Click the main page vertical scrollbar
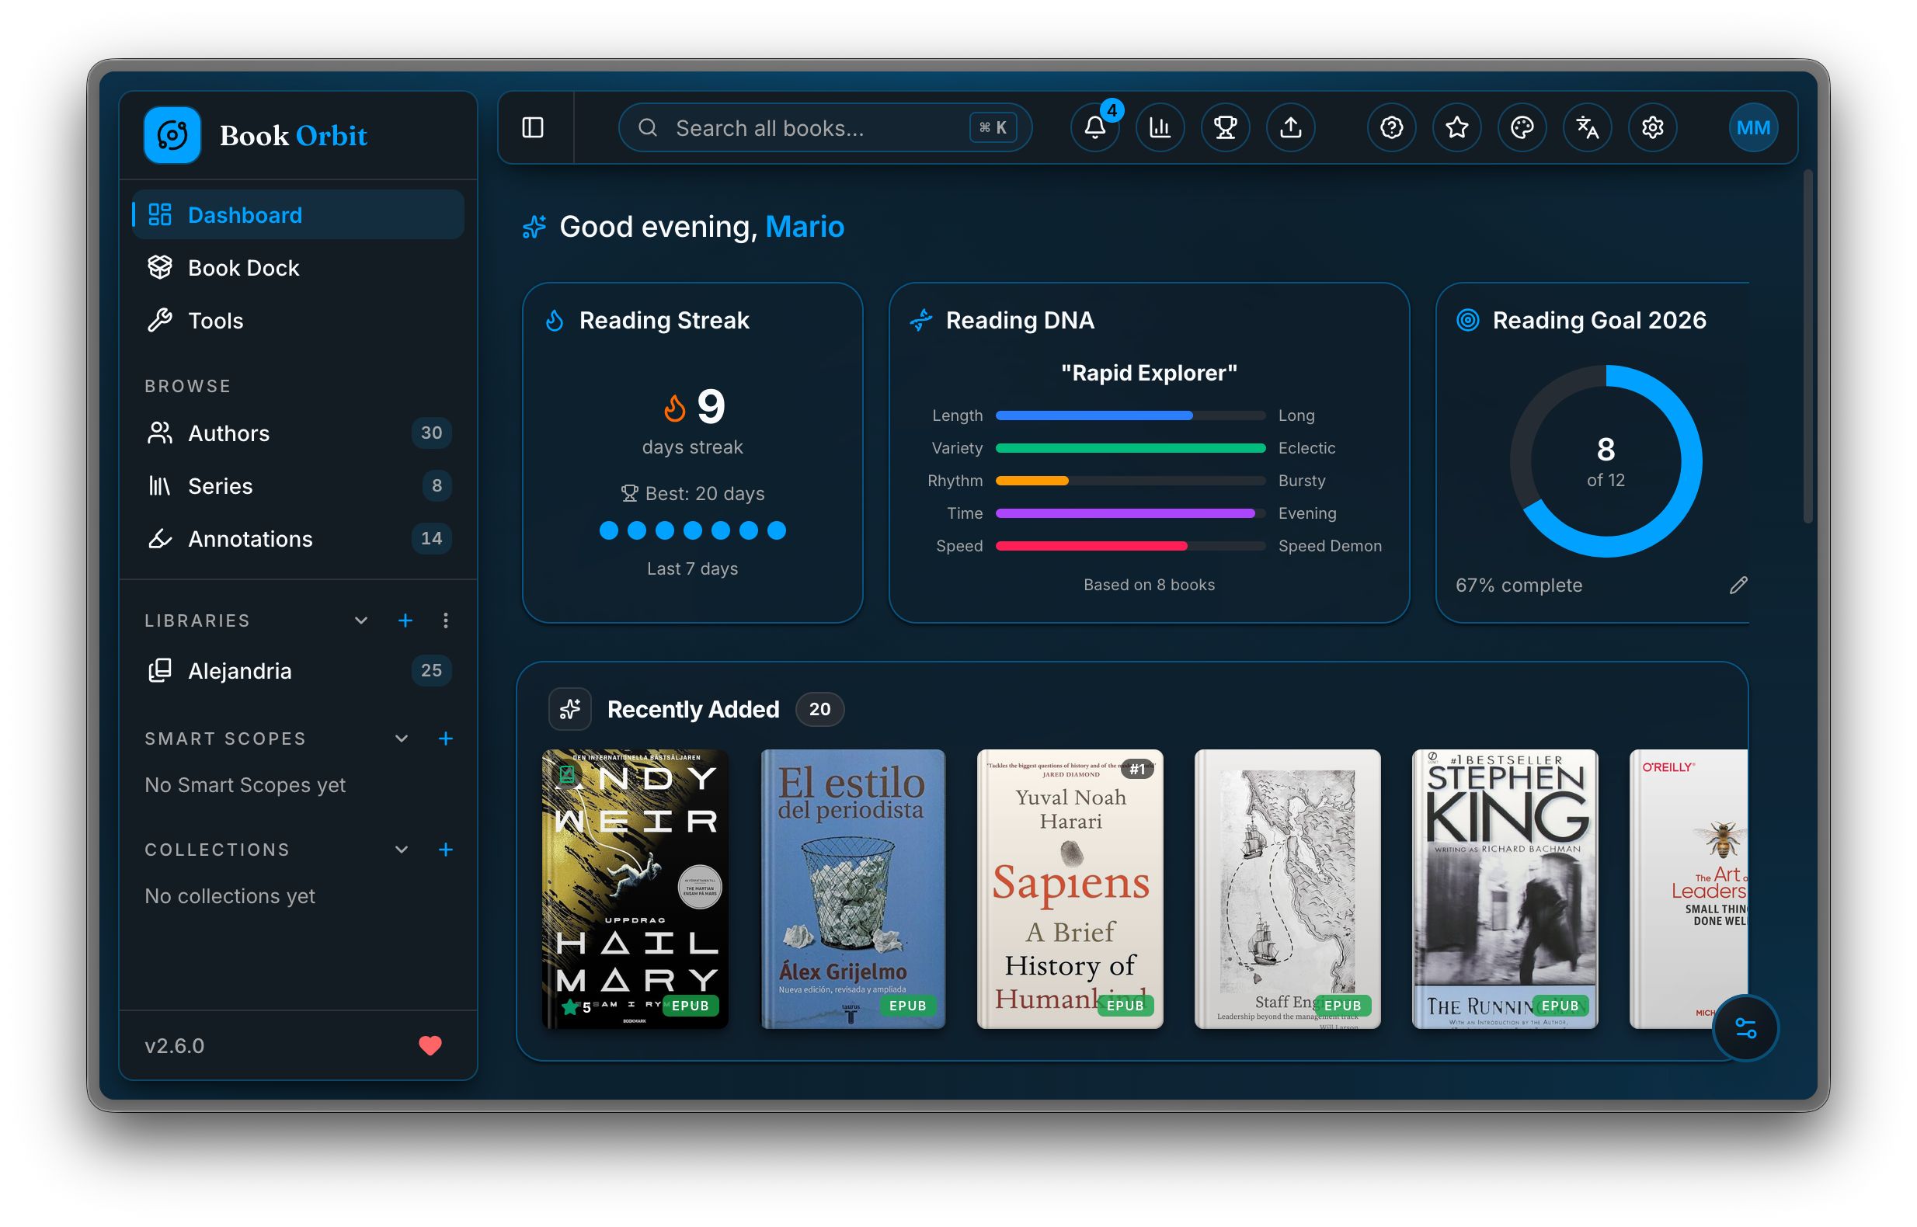Viewport: 1917px width, 1227px height. coord(1807,347)
